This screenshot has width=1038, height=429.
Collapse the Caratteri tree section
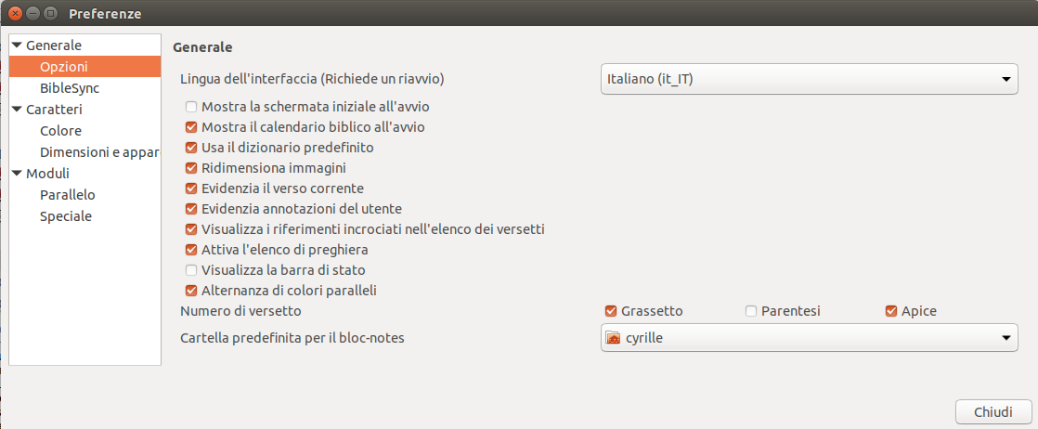[18, 110]
